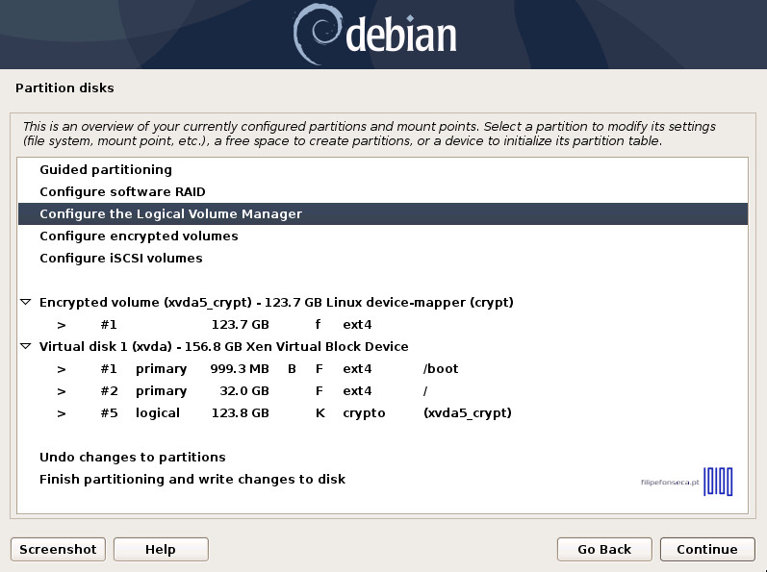The image size is (767, 572).
Task: Select Configure software RAID
Action: pos(122,192)
